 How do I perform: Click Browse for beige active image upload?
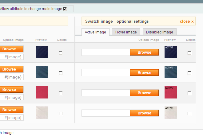pos(144,113)
